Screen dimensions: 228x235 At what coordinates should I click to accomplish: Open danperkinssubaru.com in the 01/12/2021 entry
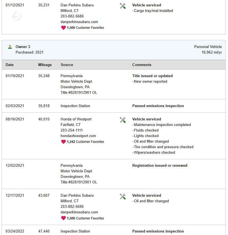pyautogui.click(x=79, y=22)
